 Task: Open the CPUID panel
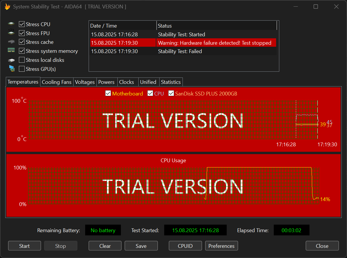point(185,246)
